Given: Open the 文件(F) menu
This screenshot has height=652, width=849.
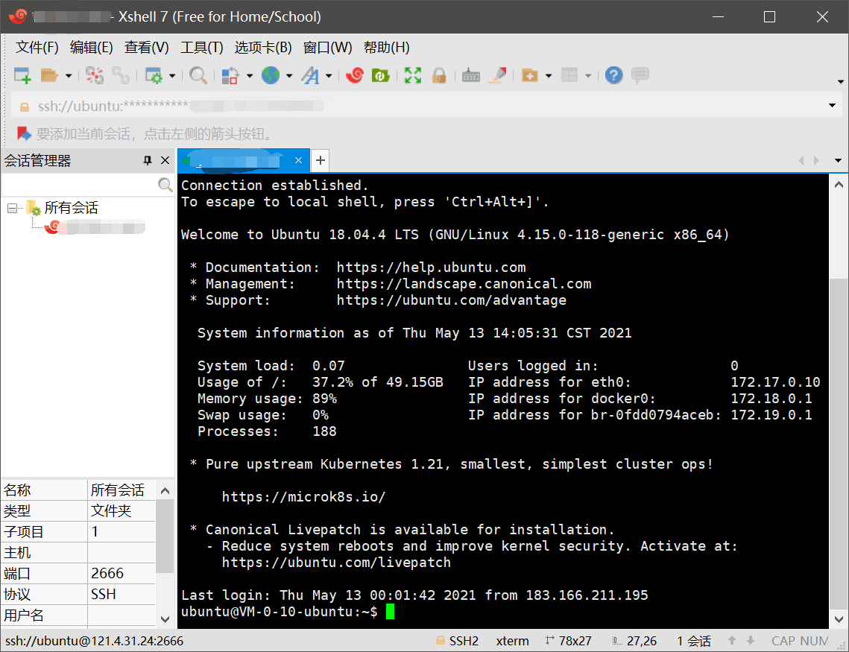Looking at the screenshot, I should click(x=37, y=48).
